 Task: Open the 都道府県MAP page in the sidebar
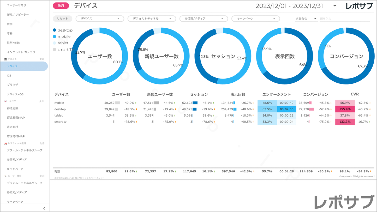[x=16, y=118]
